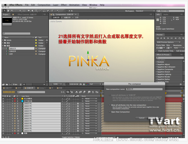Screen dimensions: 188x144
Task: Click the 动画文字 breadcrumb in viewer
Action: tap(67, 17)
